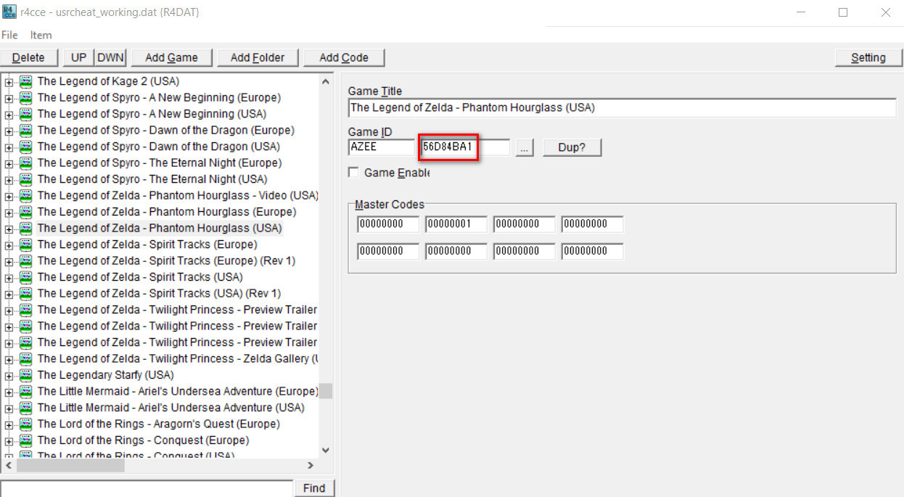This screenshot has width=904, height=497.
Task: Select Spyro - The Eternal Night (USA) row
Action: coord(152,179)
